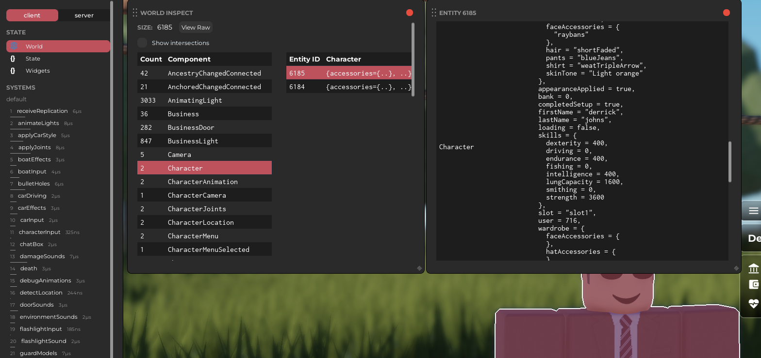Select the death system
Screen dimensions: 761x358
(x=29, y=268)
